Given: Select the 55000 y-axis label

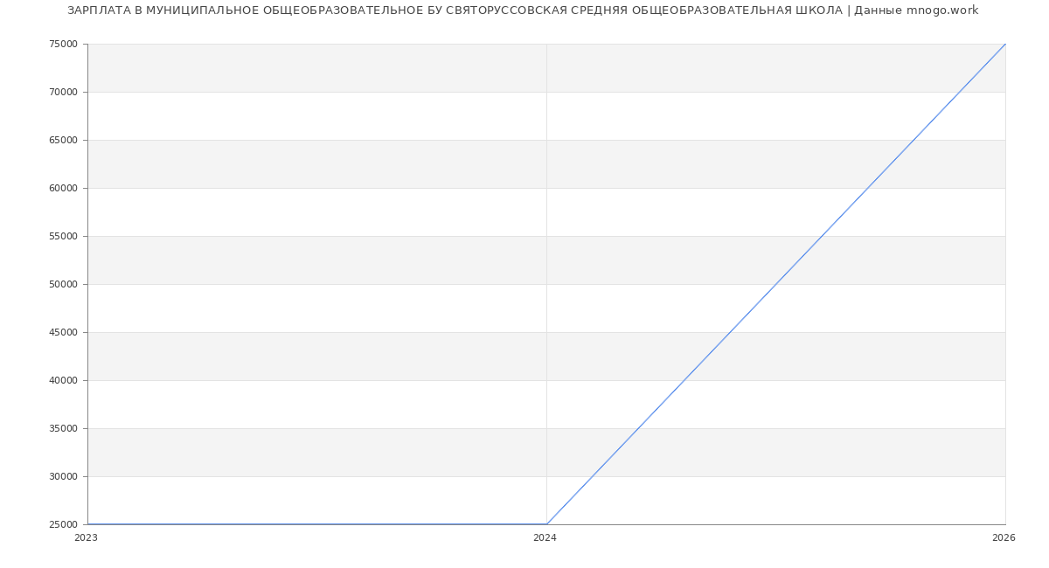Looking at the screenshot, I should pos(64,236).
